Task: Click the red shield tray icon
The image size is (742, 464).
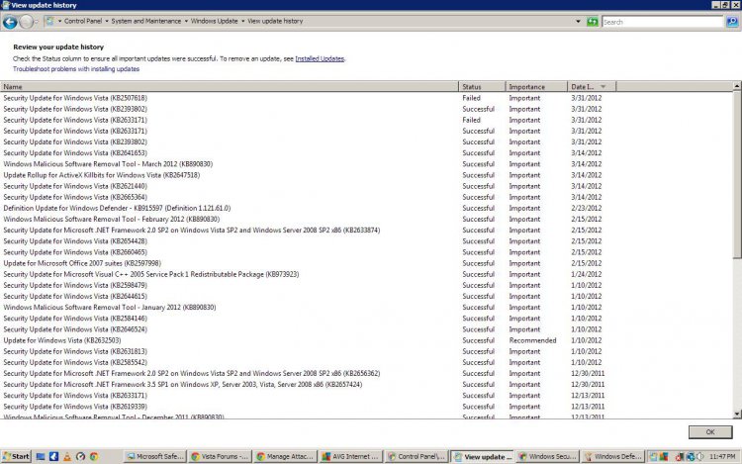Action: 680,456
